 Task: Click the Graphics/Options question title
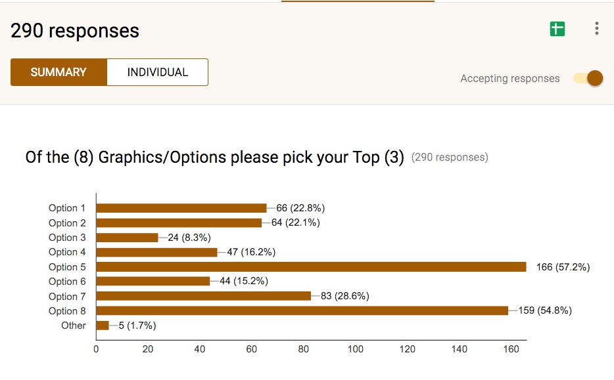tap(214, 158)
